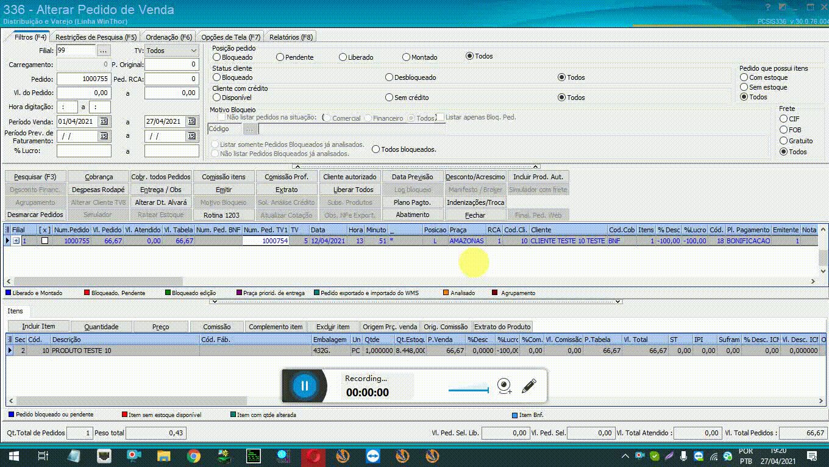Click the % Lucro minimum input field
The image size is (829, 467).
click(84, 151)
